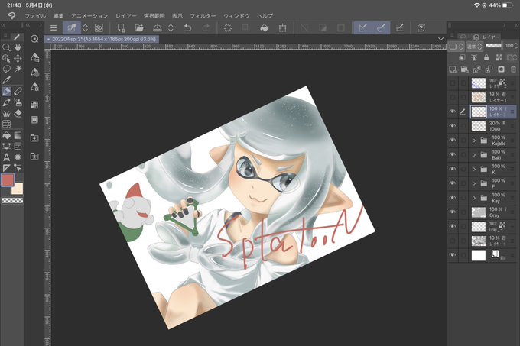Click the New canvas icon in command bar

pos(122,28)
